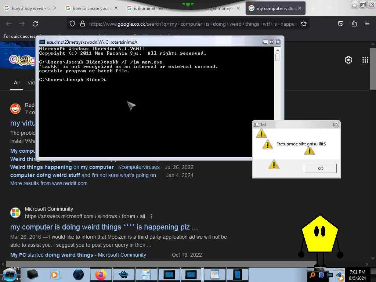
Task: Click the top warning icon in lol dialog
Action: coord(261,133)
